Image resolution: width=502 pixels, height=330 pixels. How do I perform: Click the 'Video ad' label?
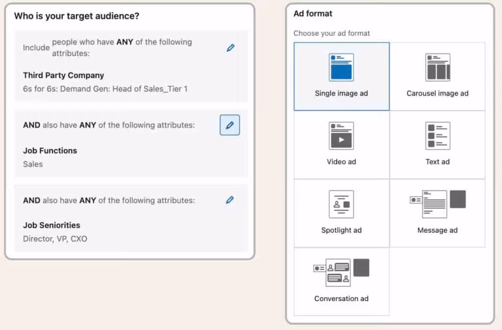[341, 162]
